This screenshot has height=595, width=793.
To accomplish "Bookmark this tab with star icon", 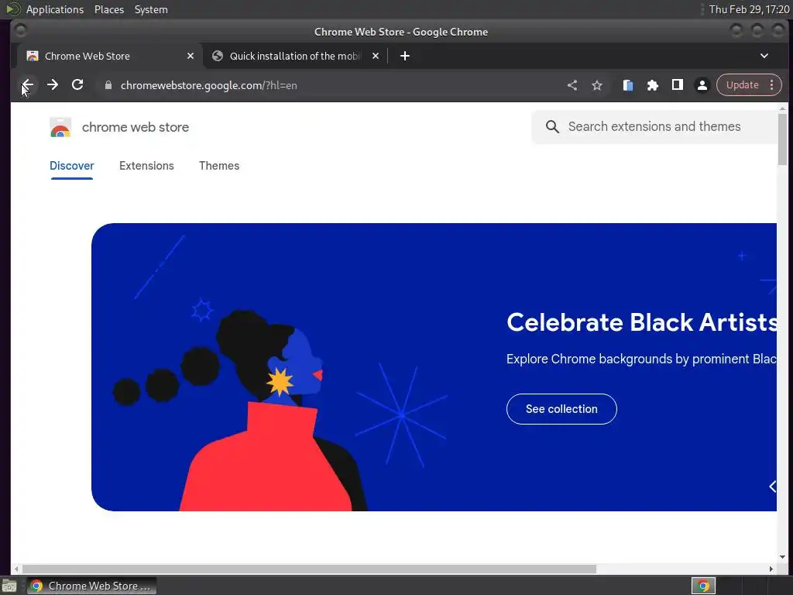I will pyautogui.click(x=597, y=85).
